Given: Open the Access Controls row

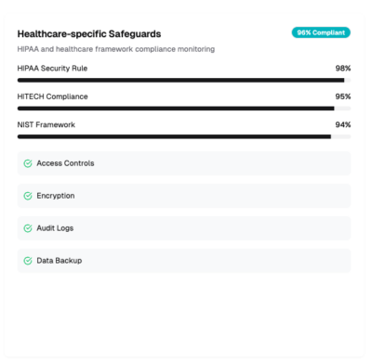Looking at the screenshot, I should pos(184,163).
